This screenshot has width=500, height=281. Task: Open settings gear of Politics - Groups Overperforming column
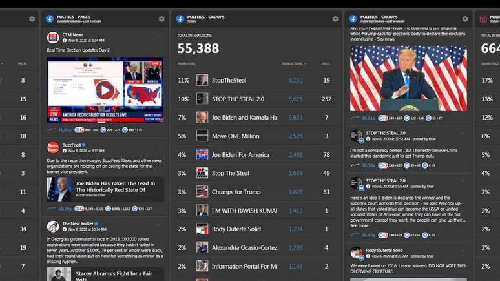465,19
